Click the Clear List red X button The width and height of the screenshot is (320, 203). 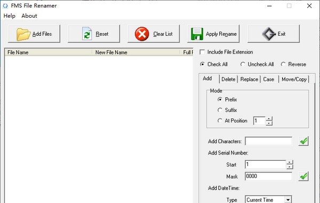pos(154,34)
